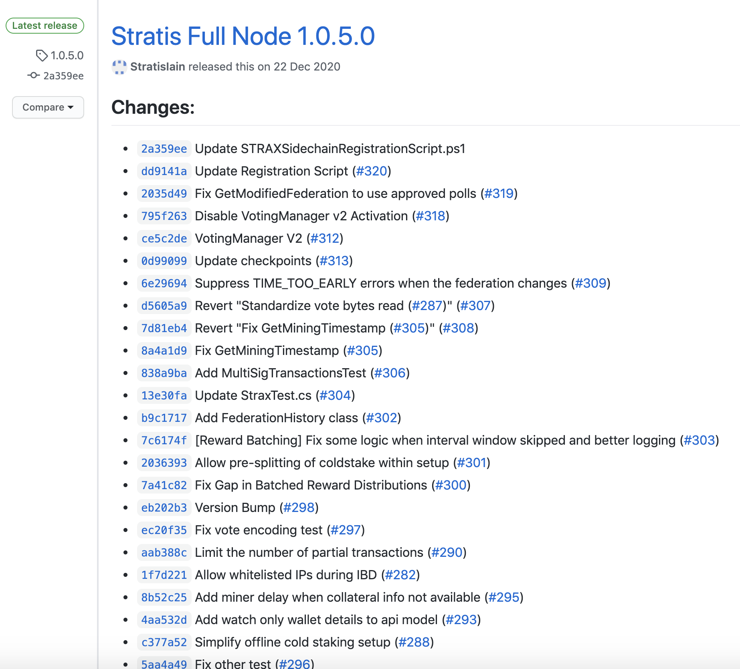Open commit dd9141a
This screenshot has height=669, width=740.
click(164, 171)
